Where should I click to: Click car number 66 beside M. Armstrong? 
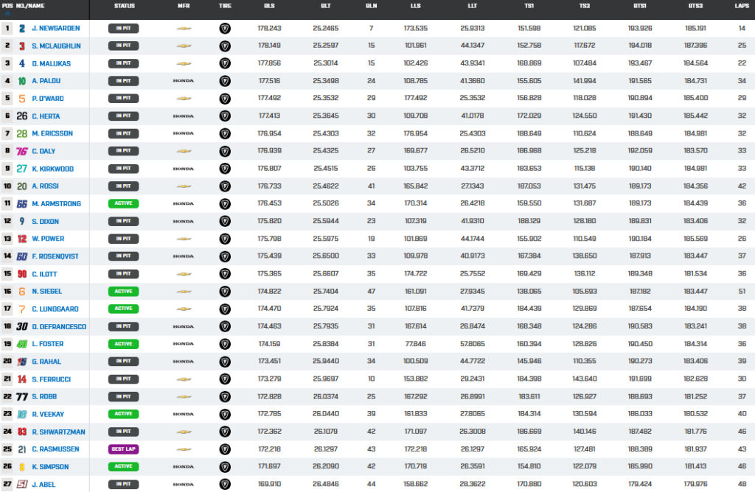[x=21, y=204]
